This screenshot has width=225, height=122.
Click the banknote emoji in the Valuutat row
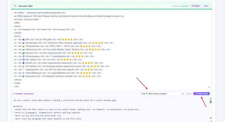23,53
